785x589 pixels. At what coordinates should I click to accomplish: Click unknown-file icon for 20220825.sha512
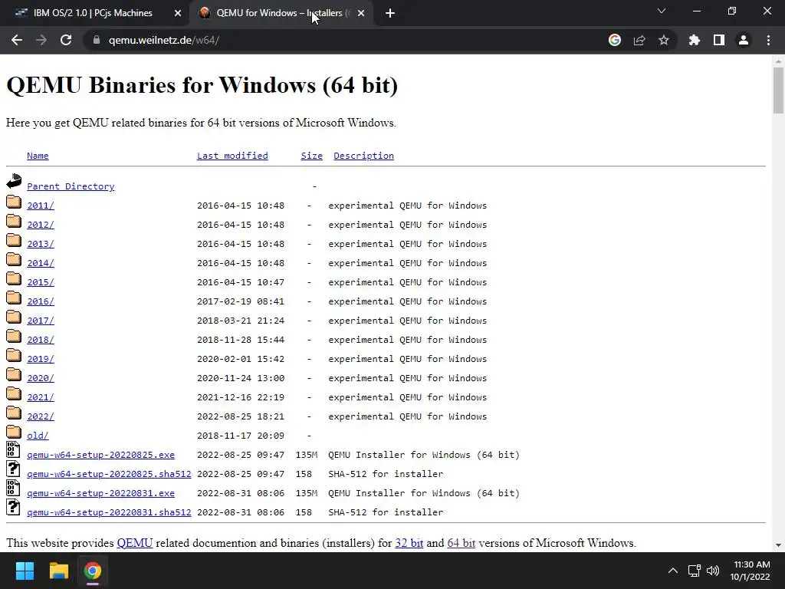(14, 469)
